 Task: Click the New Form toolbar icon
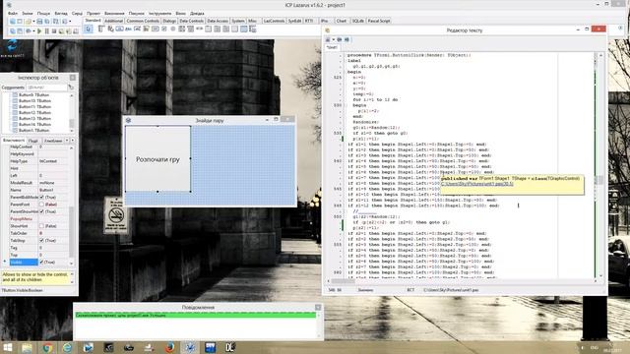pos(20,21)
